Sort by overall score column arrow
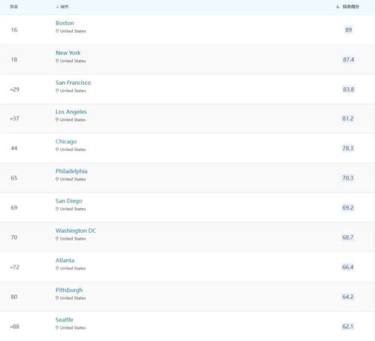Viewport: 375px width, 341px height. click(337, 7)
